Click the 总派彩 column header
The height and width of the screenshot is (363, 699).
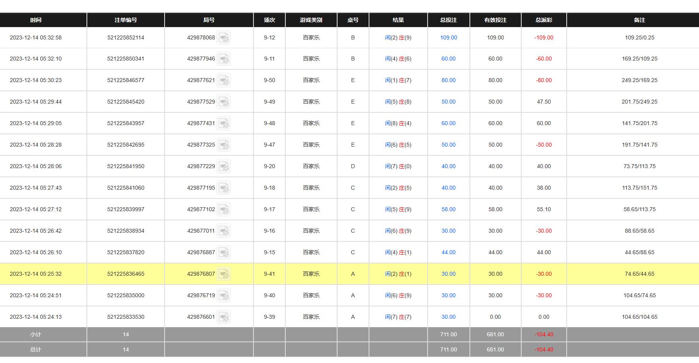[x=544, y=20]
